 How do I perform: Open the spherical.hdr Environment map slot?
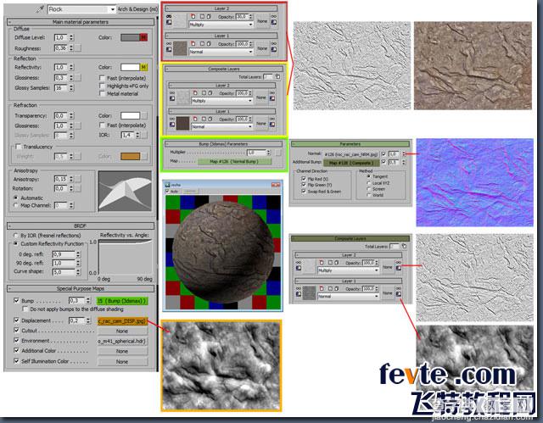[x=122, y=341]
